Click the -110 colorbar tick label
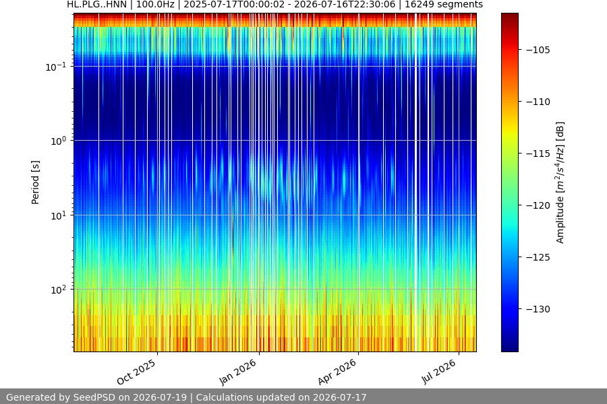The height and width of the screenshot is (404, 607). (x=538, y=102)
